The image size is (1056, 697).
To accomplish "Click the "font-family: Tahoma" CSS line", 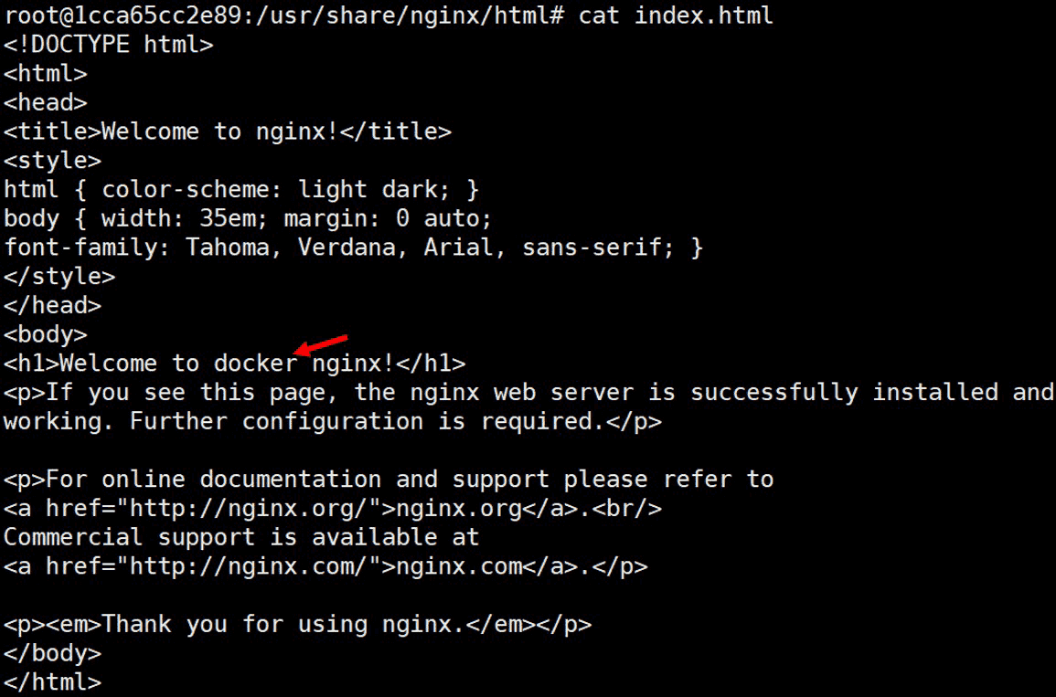I will coord(353,248).
